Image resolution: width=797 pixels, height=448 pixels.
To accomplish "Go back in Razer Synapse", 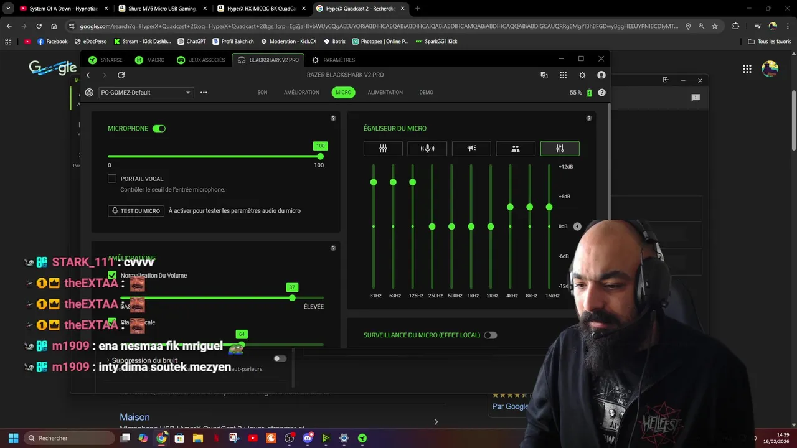I will [x=88, y=75].
